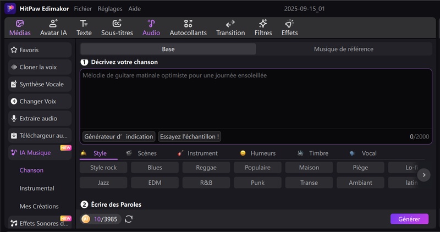Select the Style rock genre chip
The height and width of the screenshot is (232, 440).
(x=103, y=168)
